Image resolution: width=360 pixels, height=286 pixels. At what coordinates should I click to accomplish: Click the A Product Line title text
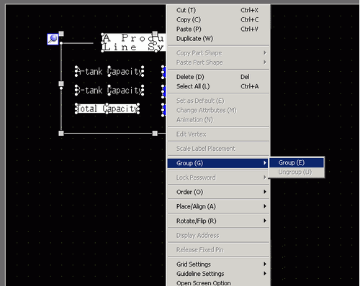[x=134, y=42]
